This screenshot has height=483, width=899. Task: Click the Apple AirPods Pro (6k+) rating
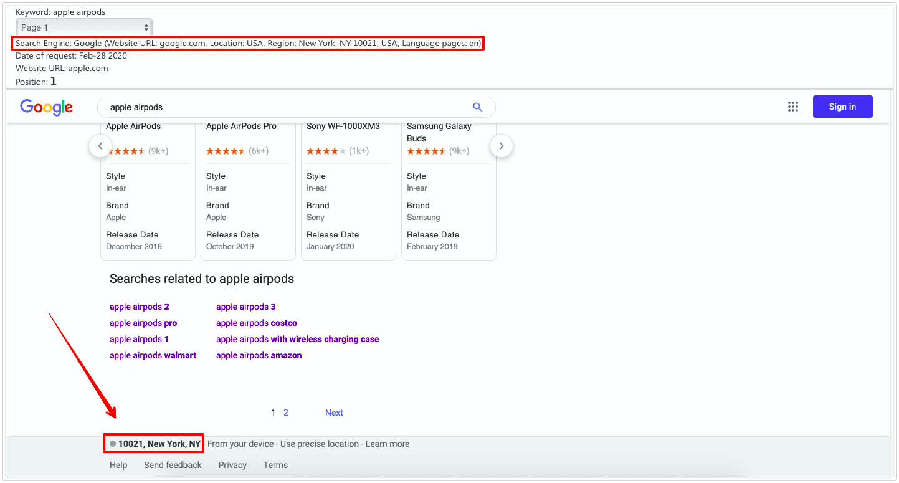coord(237,151)
